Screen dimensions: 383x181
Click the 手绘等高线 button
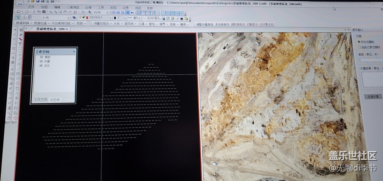tap(222, 24)
